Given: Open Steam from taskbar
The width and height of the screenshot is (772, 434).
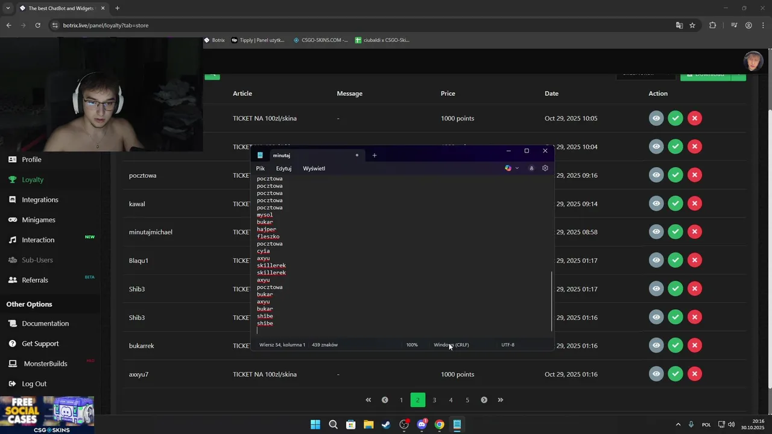Looking at the screenshot, I should [x=386, y=424].
